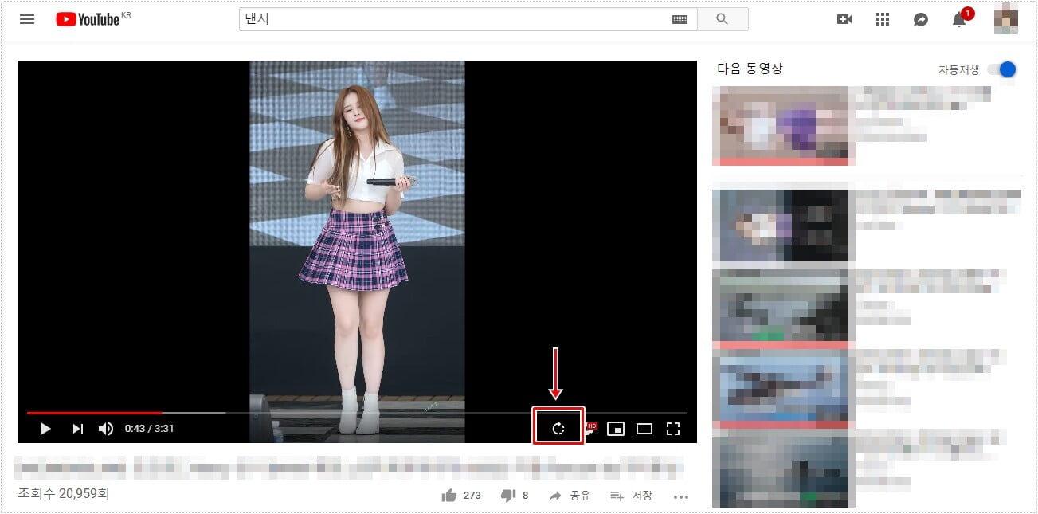Open the more actions ellipsis menu
Viewport: 1038px width, 514px height.
680,496
